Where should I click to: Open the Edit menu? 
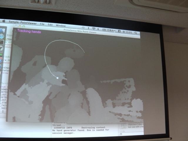click(x=50, y=25)
